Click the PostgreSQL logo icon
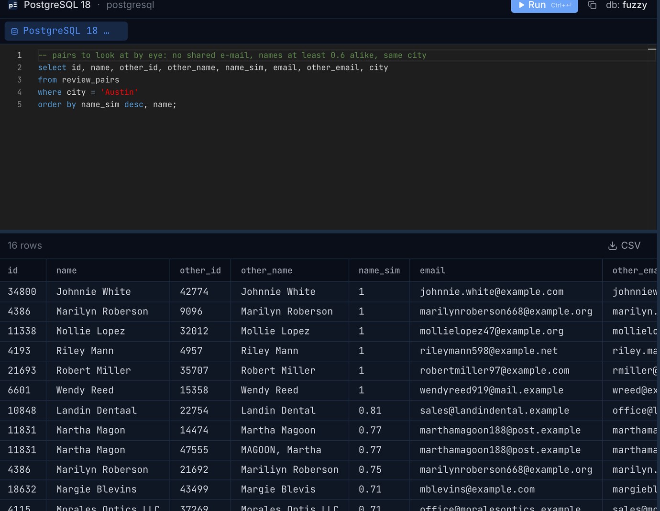Screen dimensions: 660x511 click(13, 5)
